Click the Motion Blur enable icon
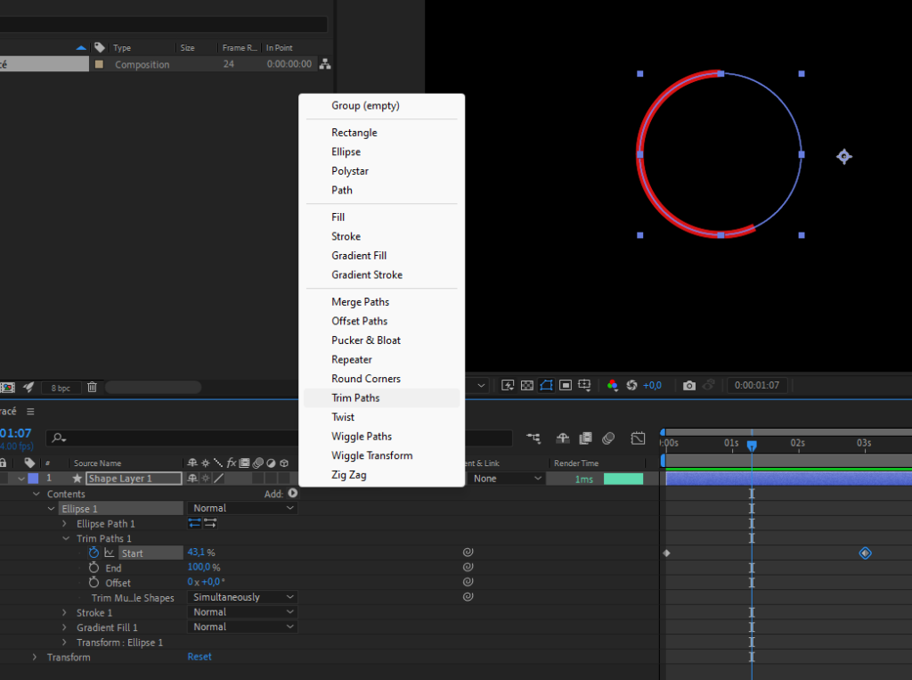The height and width of the screenshot is (680, 912). tap(608, 438)
